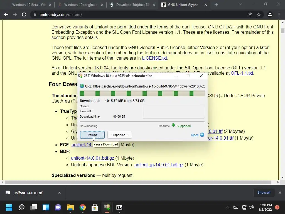Pause the ISO download

92,135
